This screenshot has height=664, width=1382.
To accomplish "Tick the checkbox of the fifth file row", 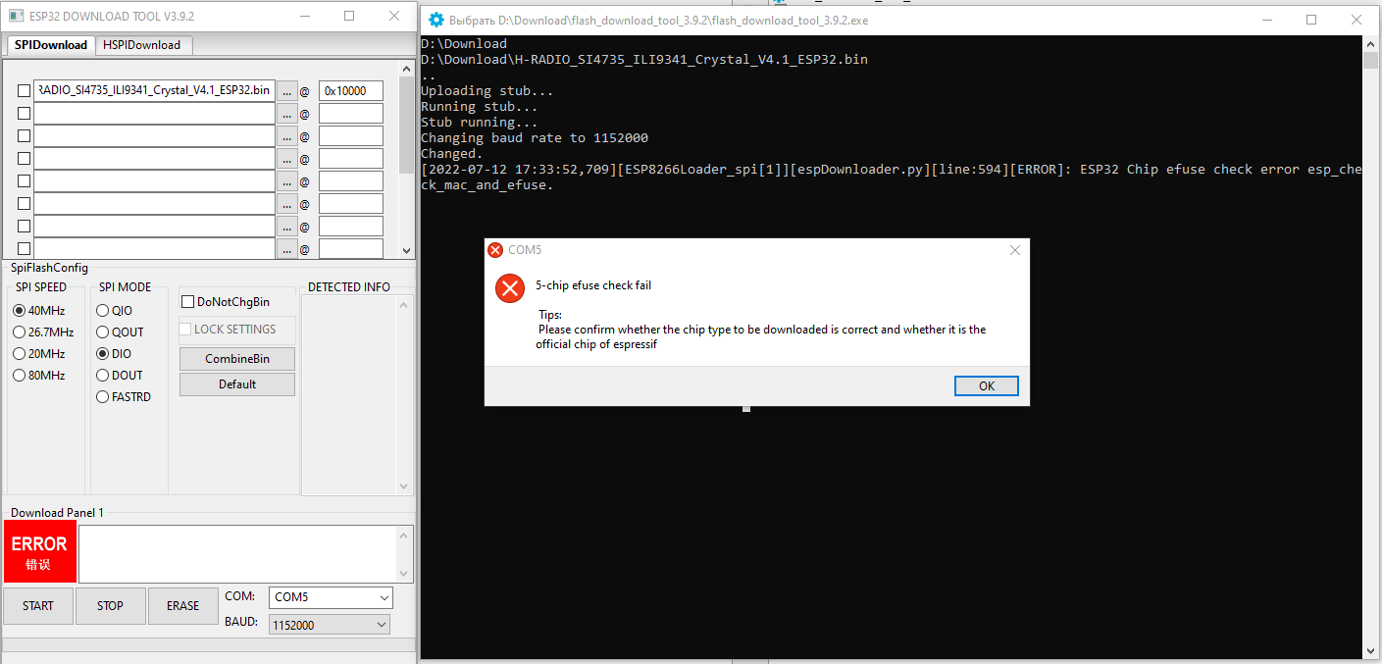I will coord(25,180).
